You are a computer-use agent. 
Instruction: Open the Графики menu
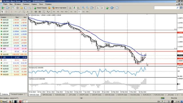pyautogui.click(x=26, y=4)
